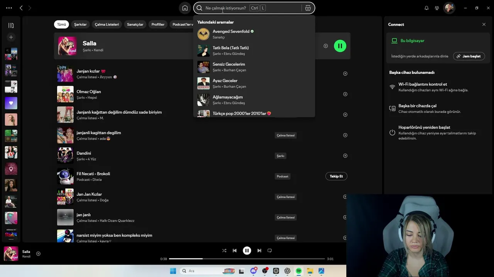Open the Spotify Home page
Screen dimensions: 494x277
tap(185, 8)
